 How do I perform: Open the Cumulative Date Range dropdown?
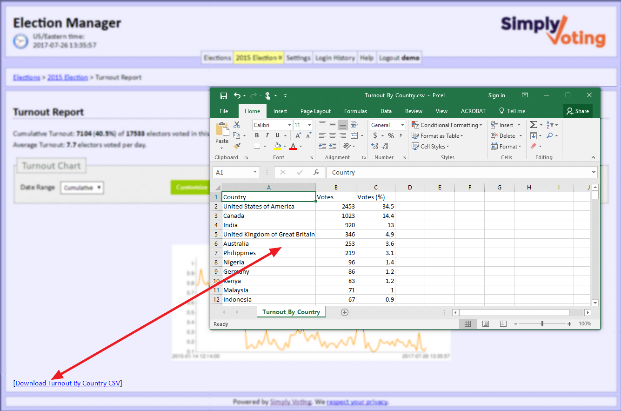[x=82, y=188]
